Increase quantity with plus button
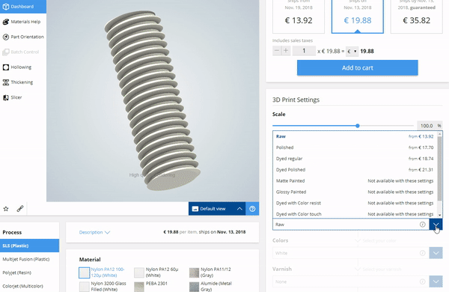This screenshot has width=449, height=292. (286, 51)
